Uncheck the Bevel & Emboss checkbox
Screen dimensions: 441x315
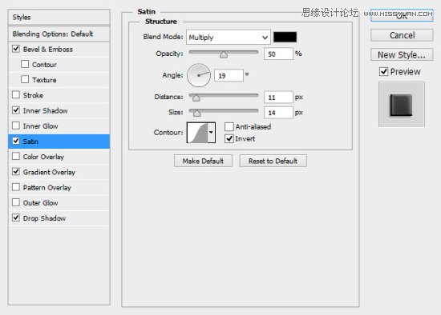(x=16, y=49)
